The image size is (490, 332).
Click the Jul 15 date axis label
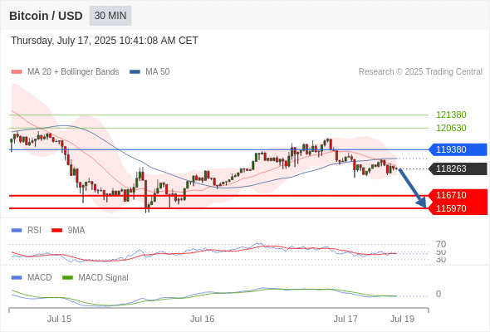[59, 319]
